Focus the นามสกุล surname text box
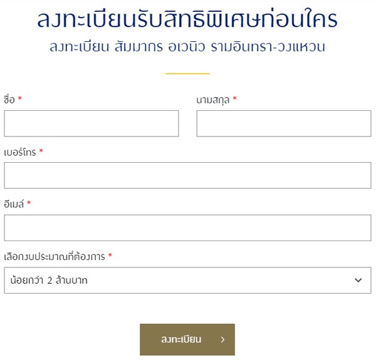 coord(283,123)
